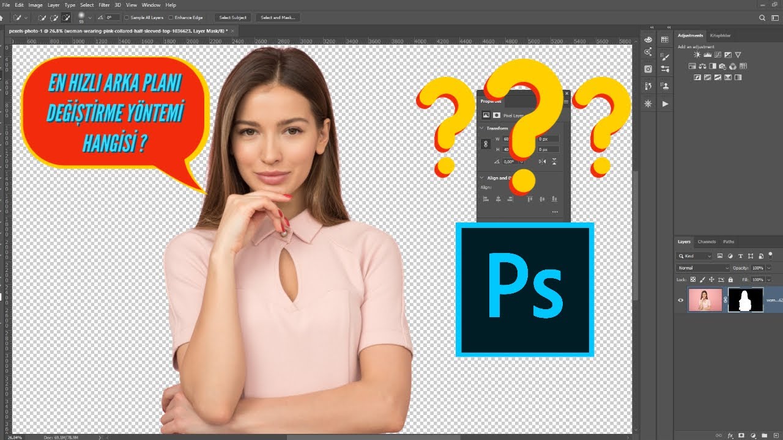Open the Swatches grid panel icon

(666, 40)
